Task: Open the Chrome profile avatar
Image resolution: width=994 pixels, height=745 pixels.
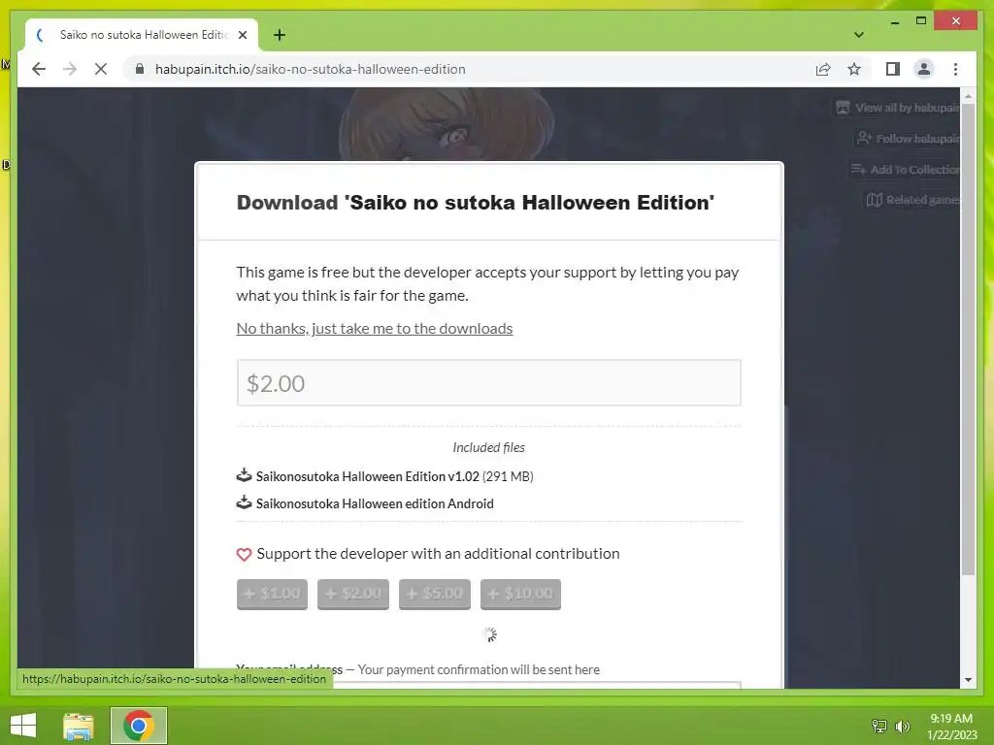Action: [924, 69]
